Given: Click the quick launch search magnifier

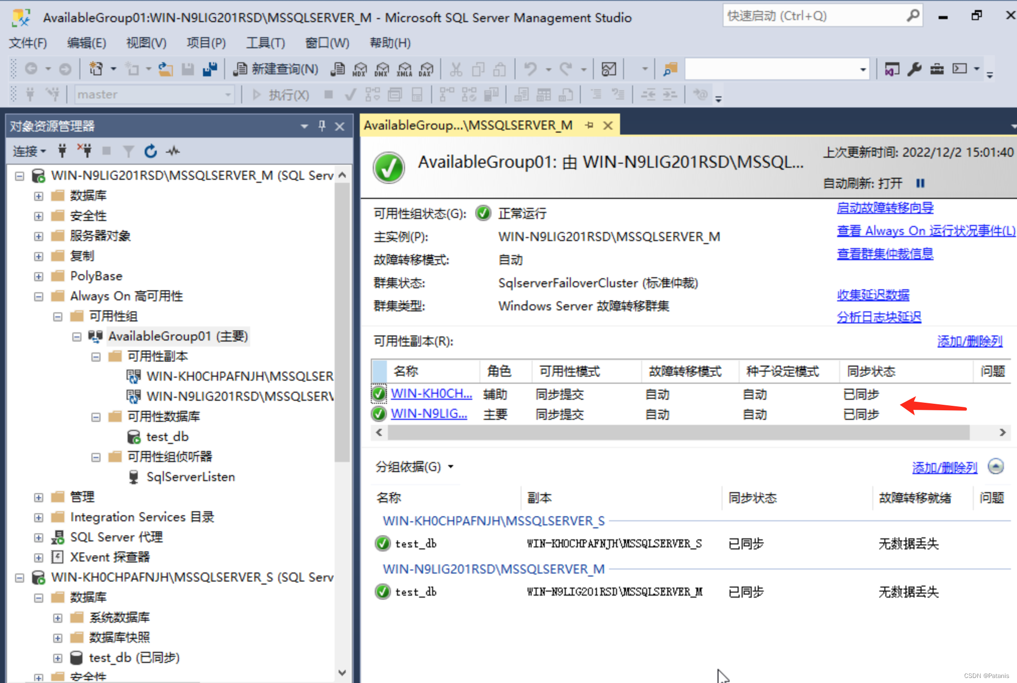Looking at the screenshot, I should 912,16.
